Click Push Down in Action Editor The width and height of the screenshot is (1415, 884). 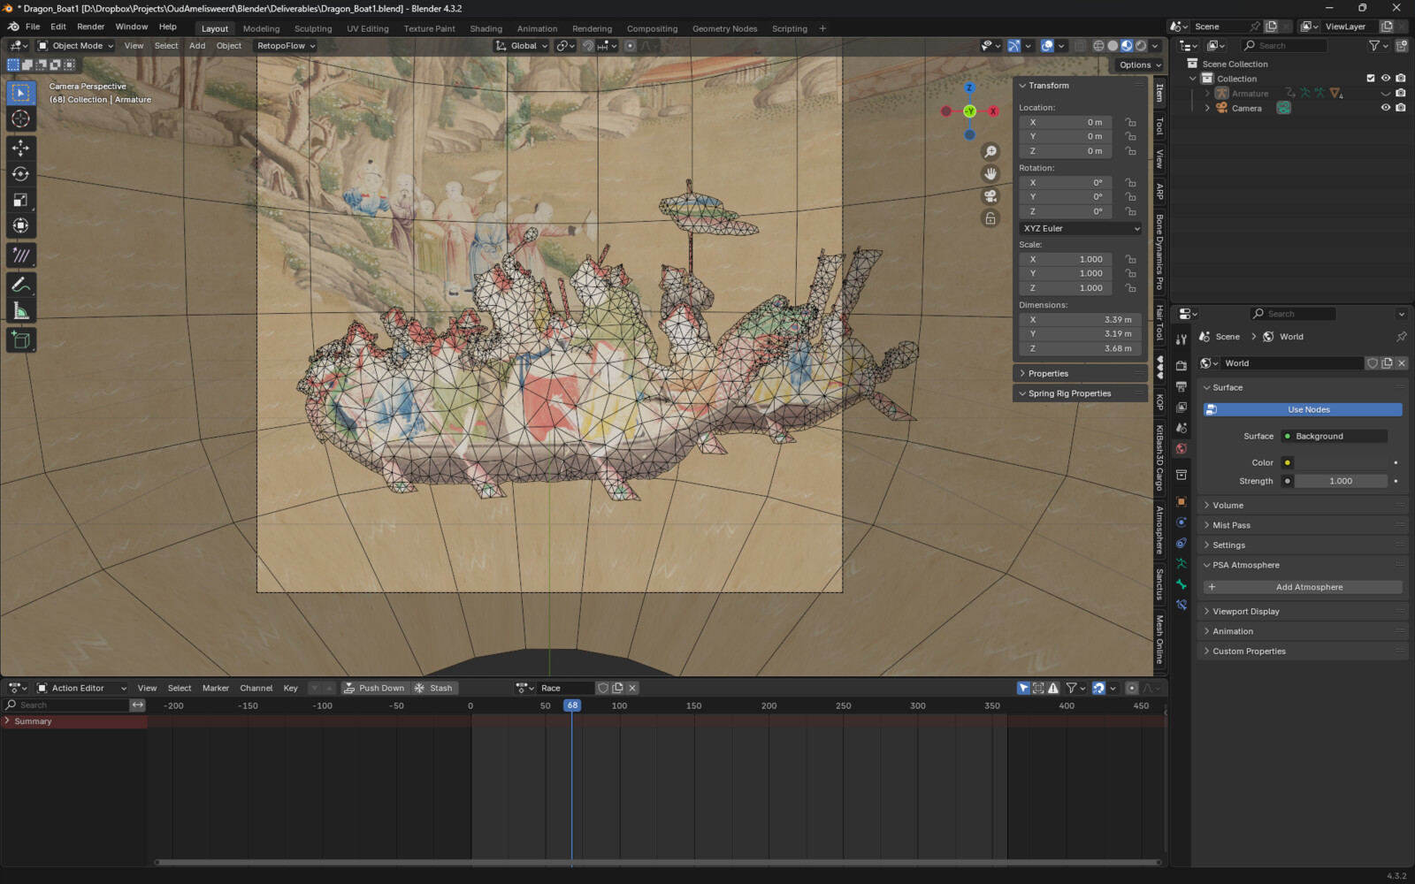374,689
